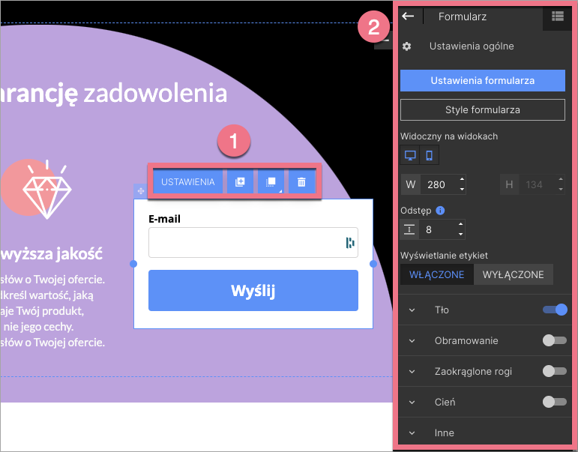Image resolution: width=578 pixels, height=452 pixels.
Task: Click the move handle icon on the form
Action: click(141, 192)
